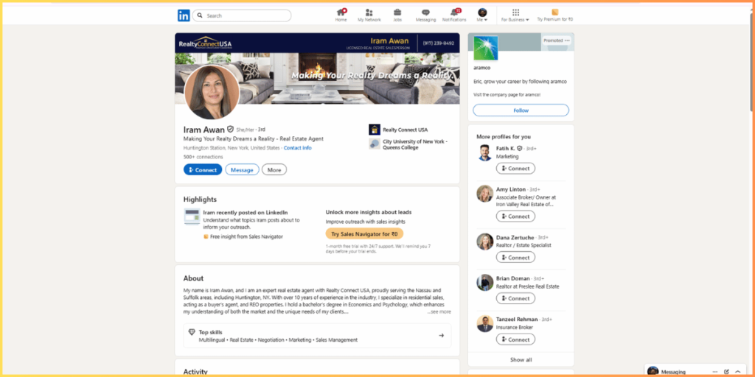Open the Messaging nav icon

(x=425, y=13)
